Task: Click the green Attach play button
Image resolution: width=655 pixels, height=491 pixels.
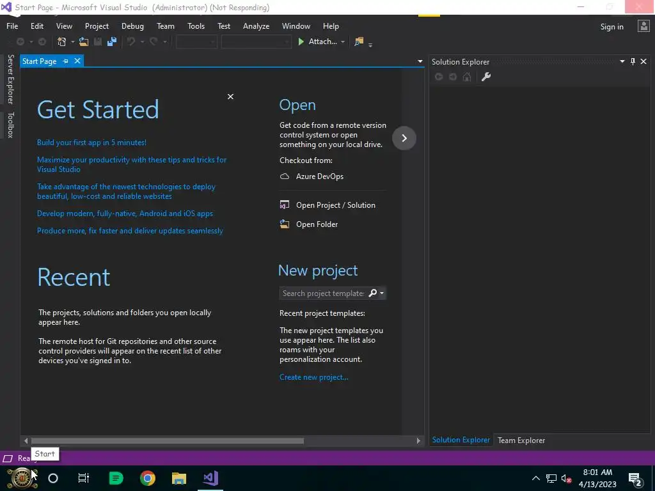Action: click(301, 42)
